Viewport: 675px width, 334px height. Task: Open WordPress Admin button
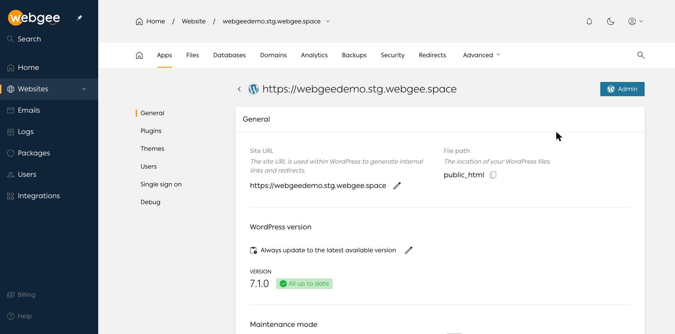coord(622,89)
